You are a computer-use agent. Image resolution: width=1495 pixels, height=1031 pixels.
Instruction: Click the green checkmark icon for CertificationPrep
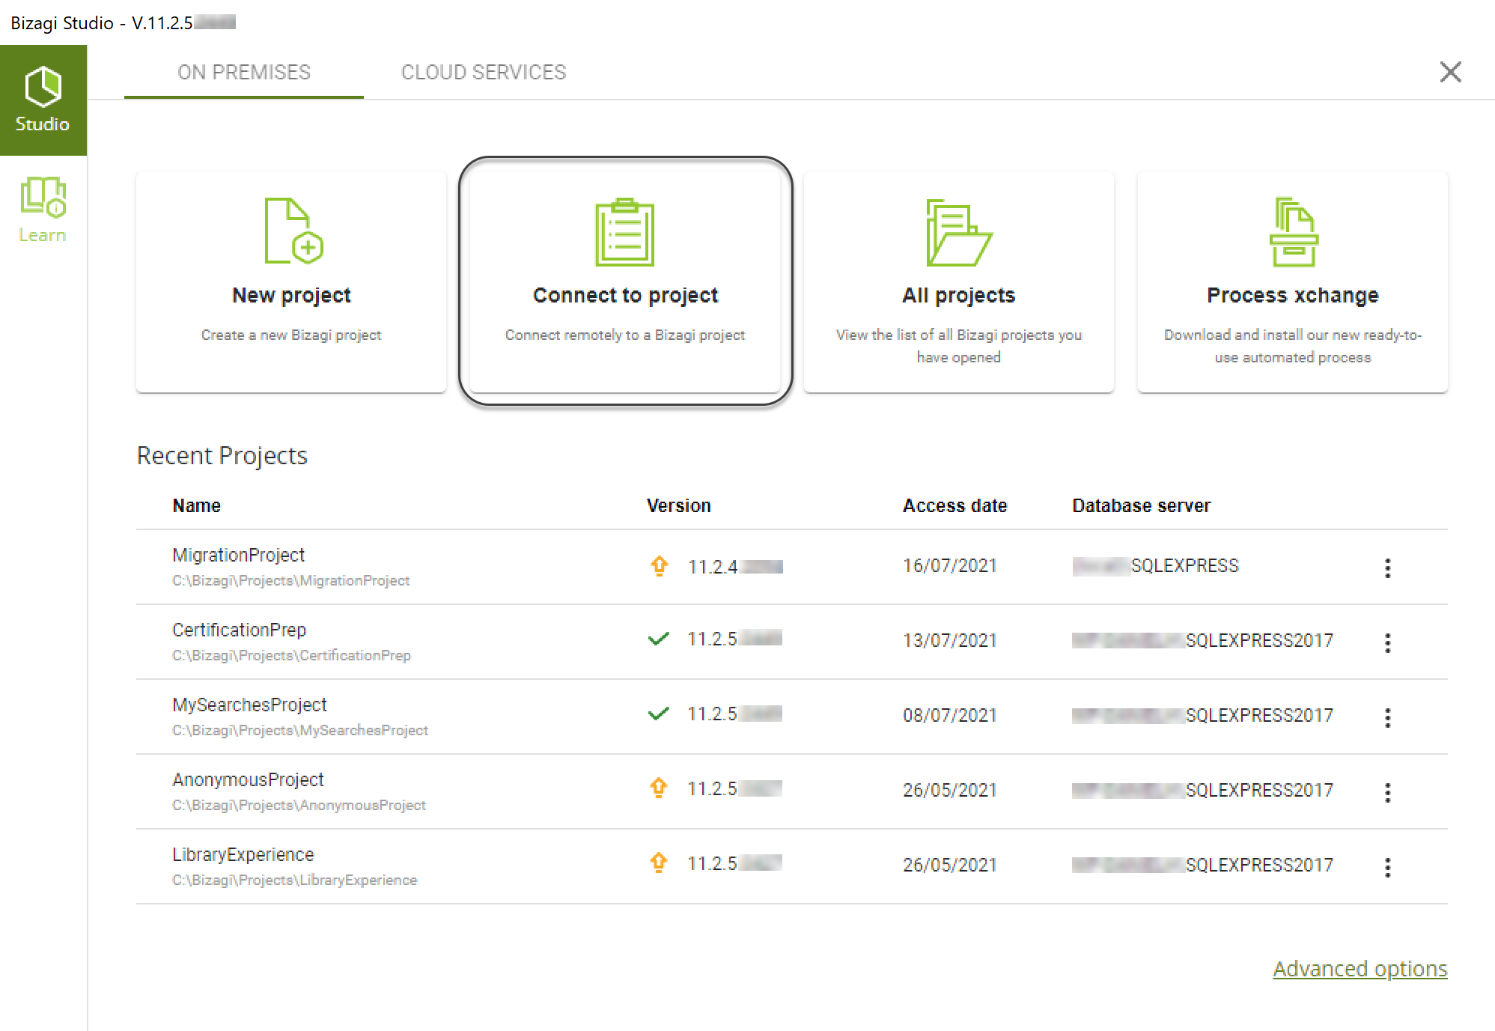point(658,639)
